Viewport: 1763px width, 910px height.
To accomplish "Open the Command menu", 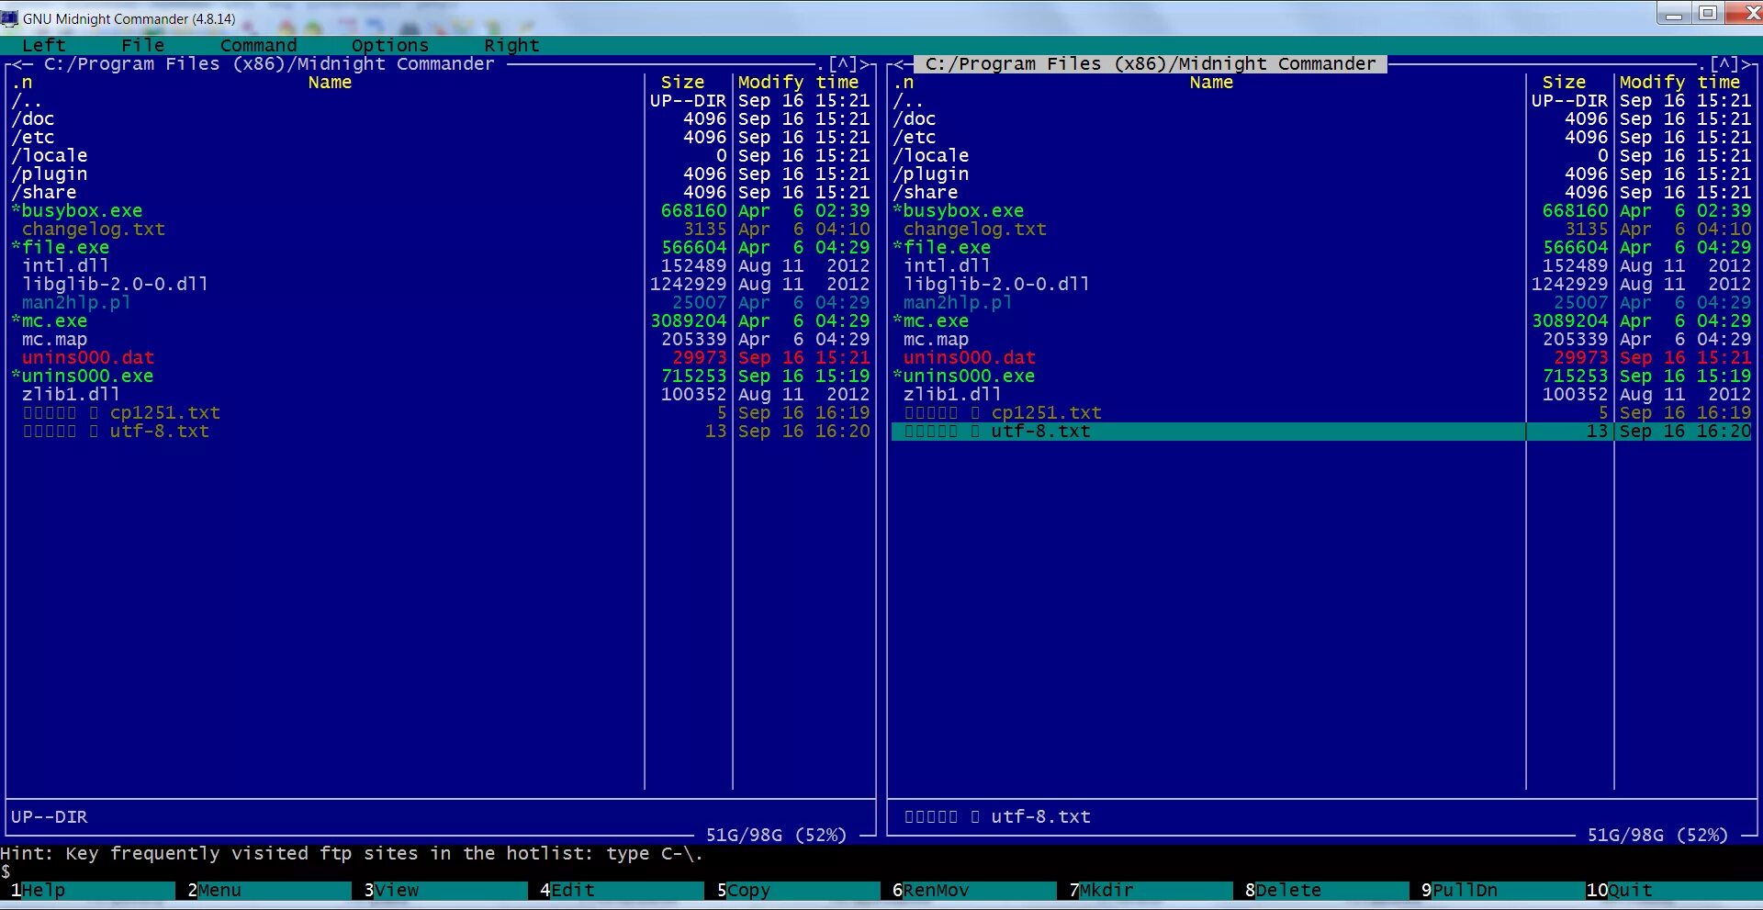I will (259, 46).
